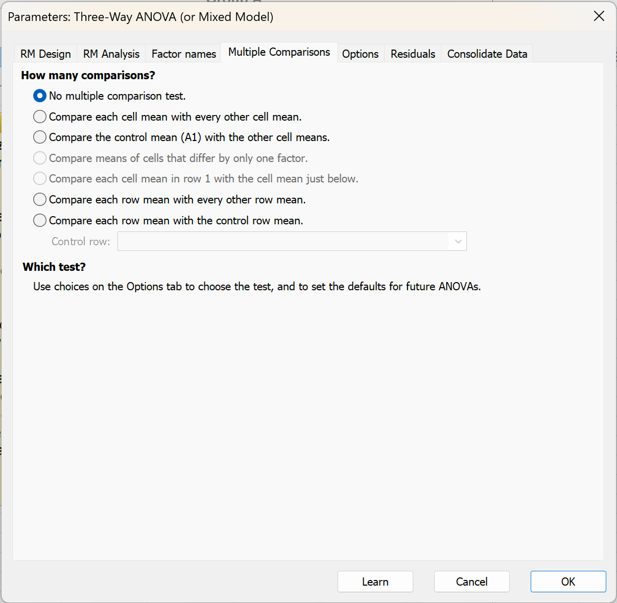Switch to the RM Design tab
Image resolution: width=617 pixels, height=603 pixels.
45,54
